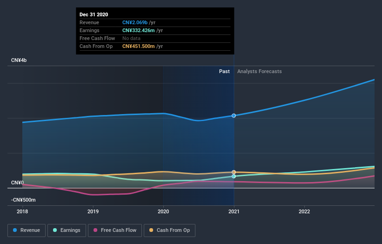
Task: Click the -CN¥500m y-axis label
Action: pyautogui.click(x=23, y=200)
